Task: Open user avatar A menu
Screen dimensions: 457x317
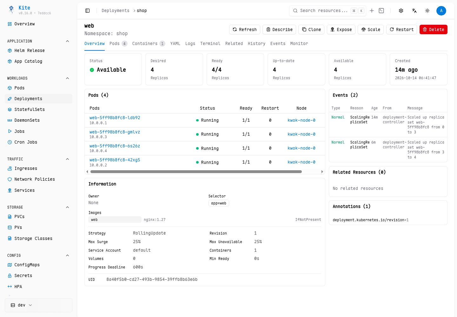Action: pos(441,11)
